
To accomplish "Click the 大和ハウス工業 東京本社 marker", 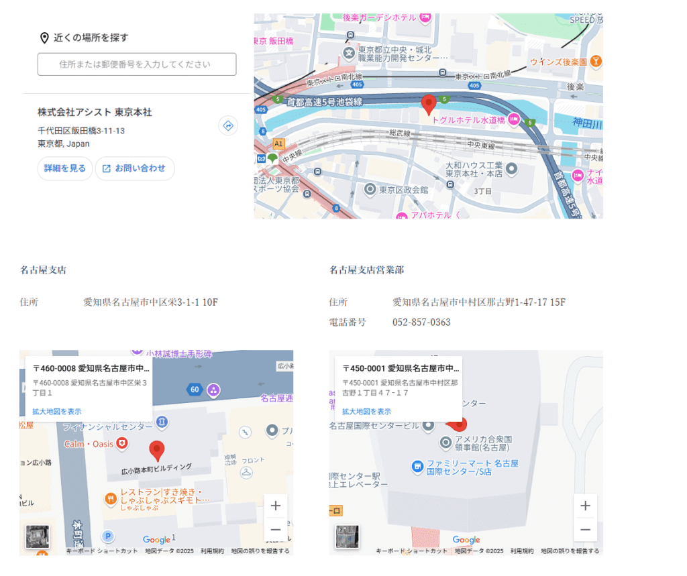I will pos(511,168).
